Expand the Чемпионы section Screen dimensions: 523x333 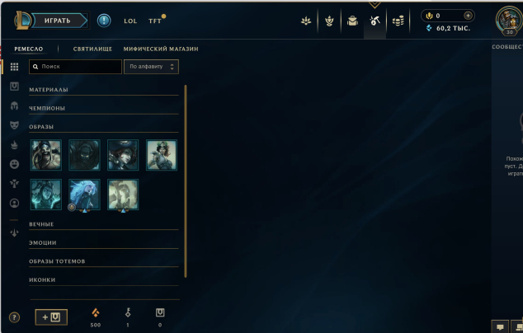104,108
